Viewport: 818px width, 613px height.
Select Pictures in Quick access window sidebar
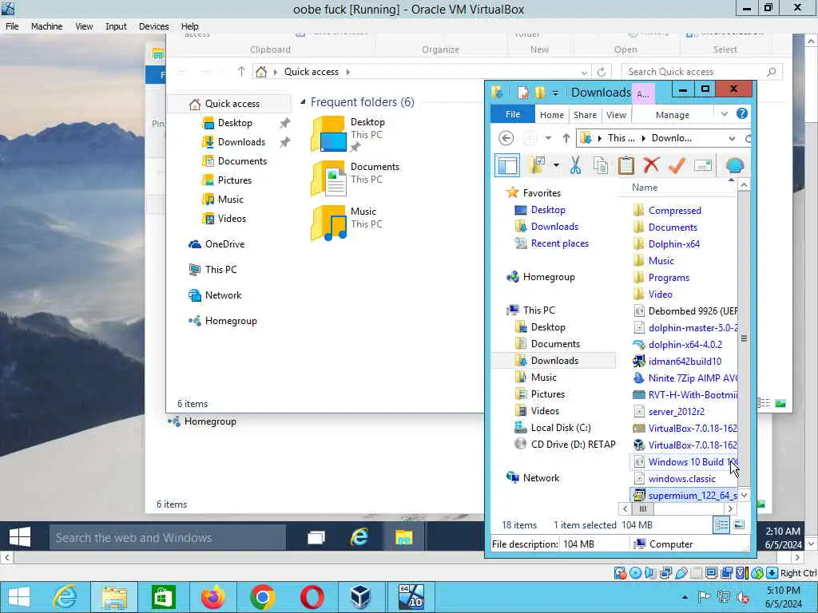[234, 180]
